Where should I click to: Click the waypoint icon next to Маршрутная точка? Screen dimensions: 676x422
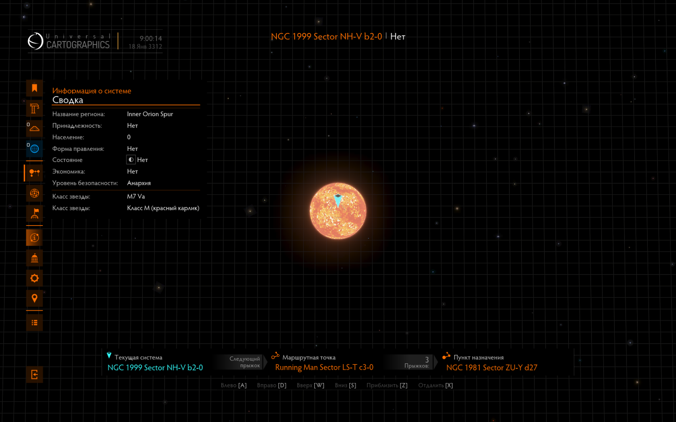pyautogui.click(x=276, y=356)
